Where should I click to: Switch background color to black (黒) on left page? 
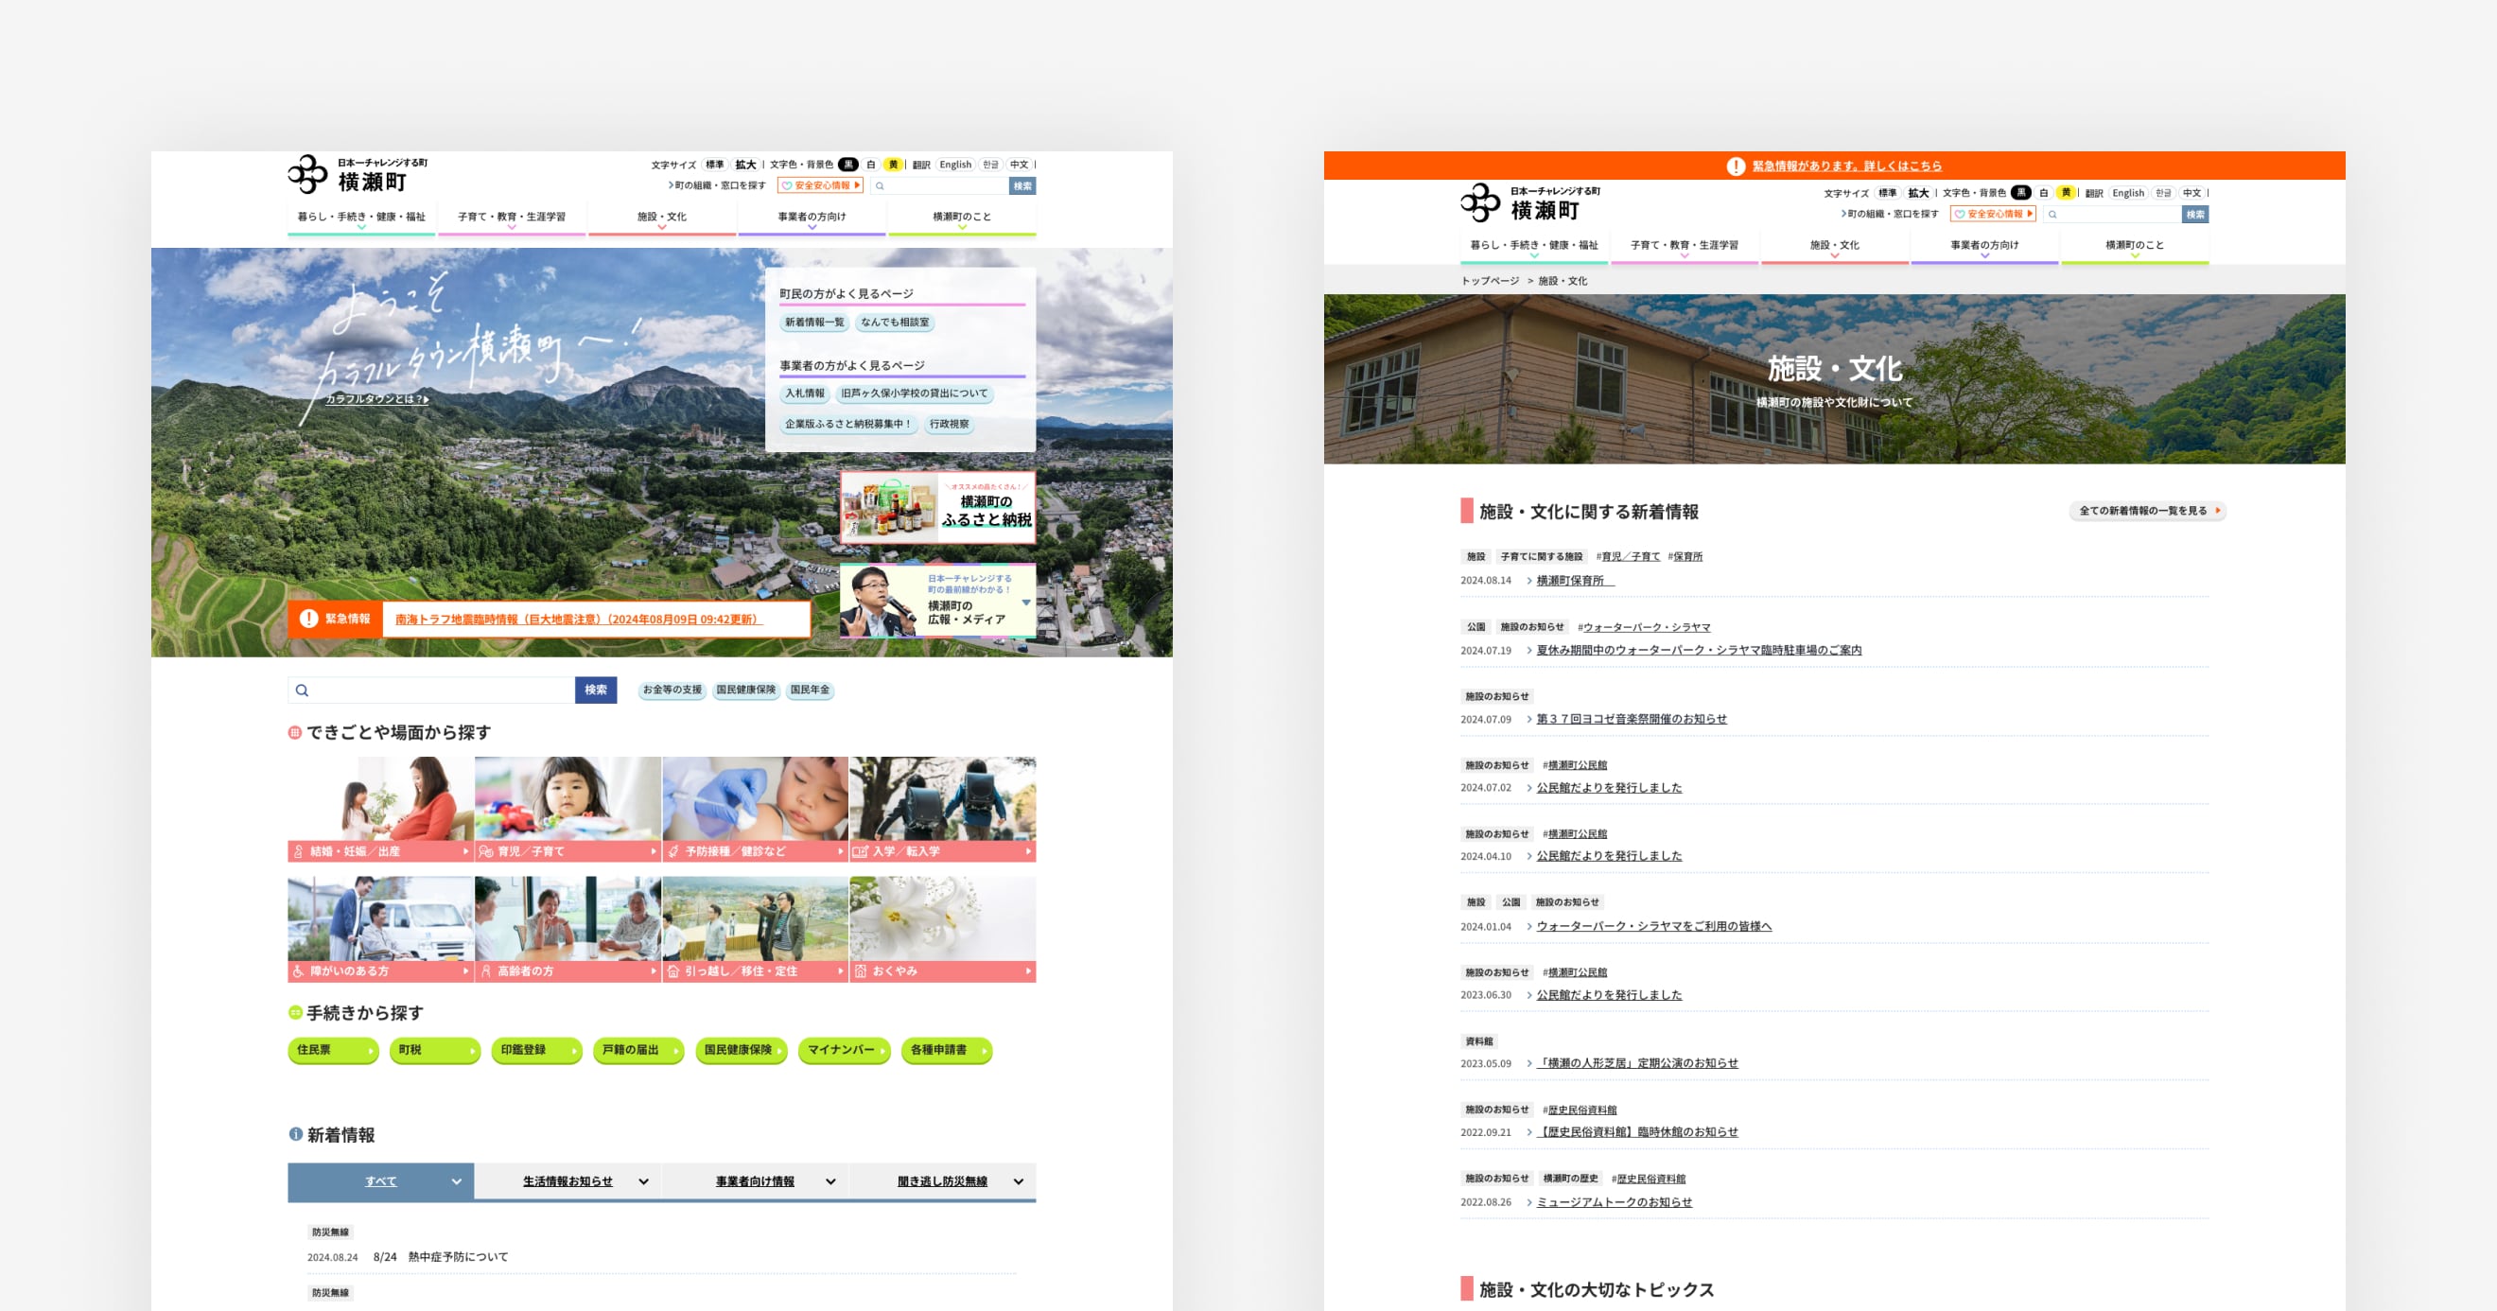(848, 165)
